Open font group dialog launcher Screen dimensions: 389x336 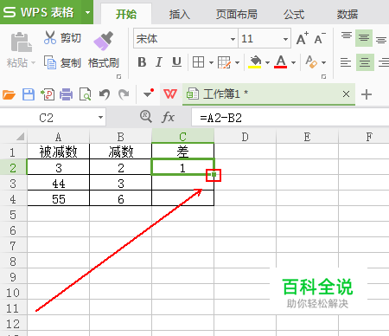pos(323,77)
